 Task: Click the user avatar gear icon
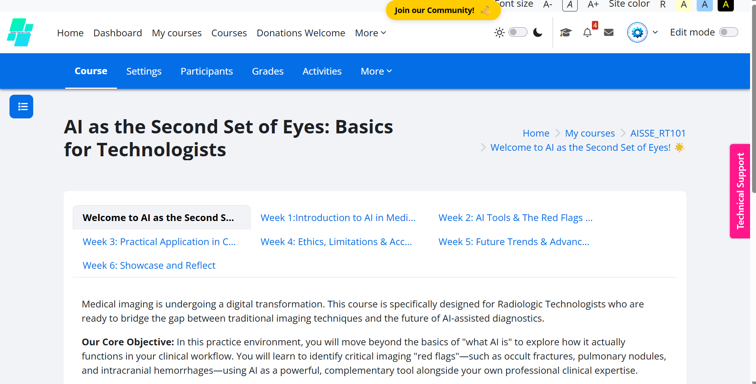pos(637,32)
